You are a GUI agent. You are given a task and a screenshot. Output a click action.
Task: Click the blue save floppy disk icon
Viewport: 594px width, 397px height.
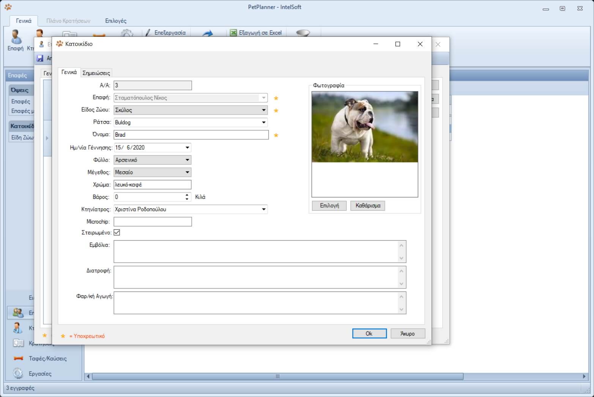point(40,58)
